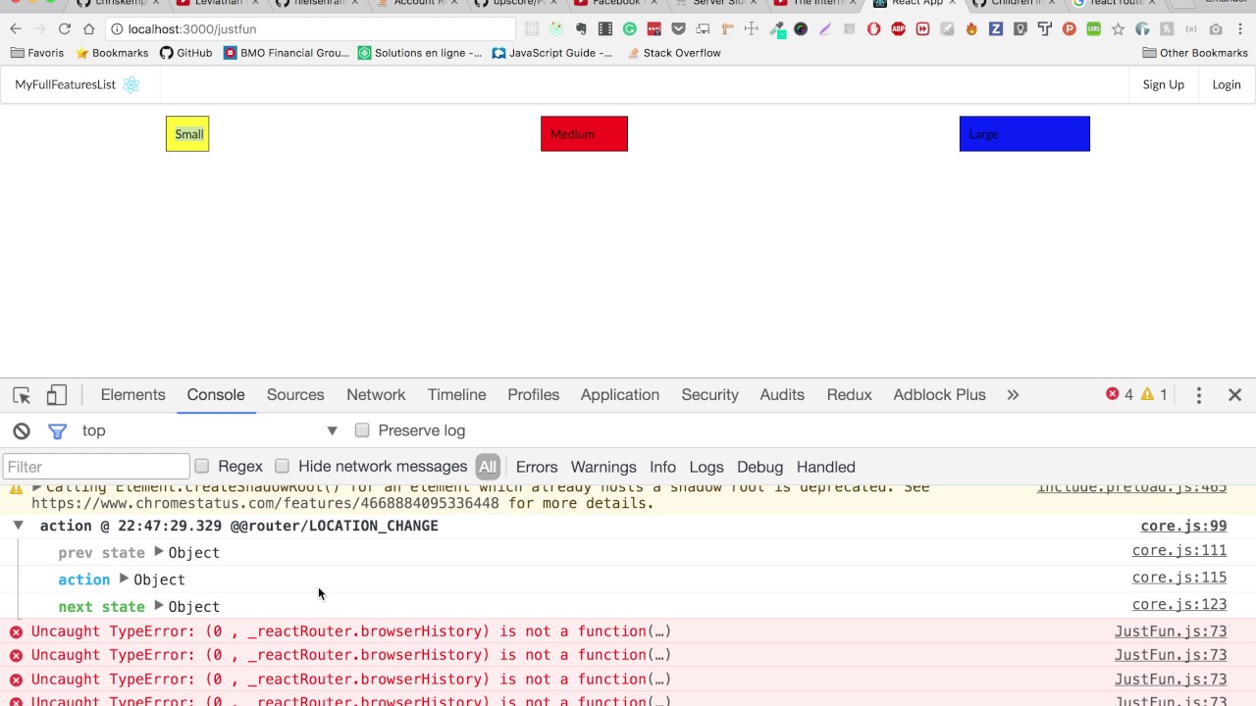Open the Network tab

tap(376, 395)
